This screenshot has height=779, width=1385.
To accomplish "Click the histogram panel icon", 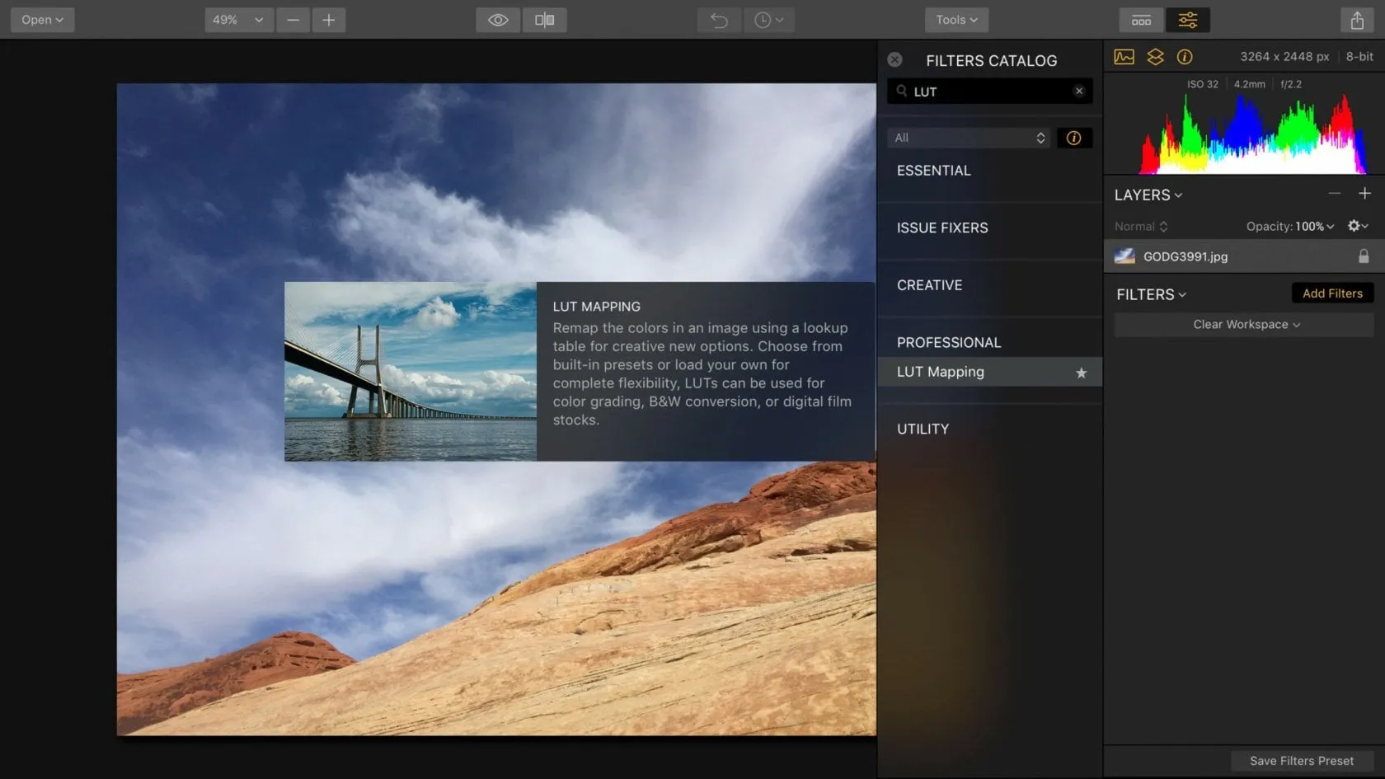I will pyautogui.click(x=1124, y=57).
